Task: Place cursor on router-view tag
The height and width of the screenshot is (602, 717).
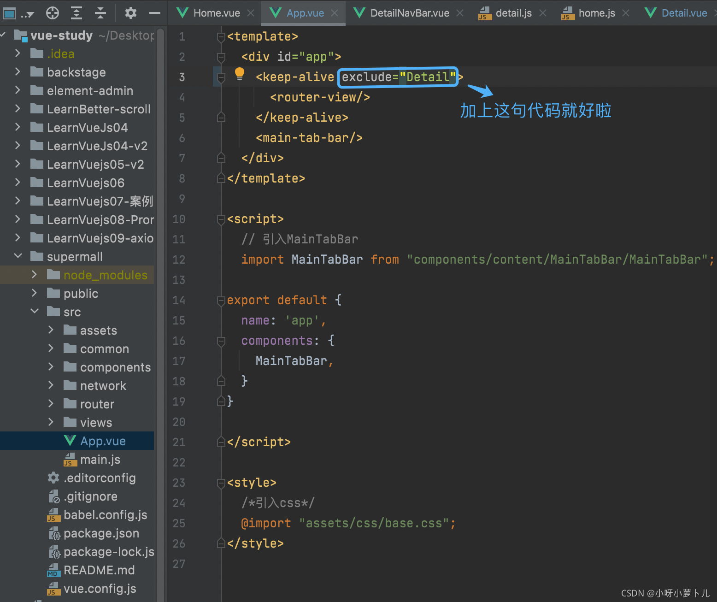Action: 320,97
